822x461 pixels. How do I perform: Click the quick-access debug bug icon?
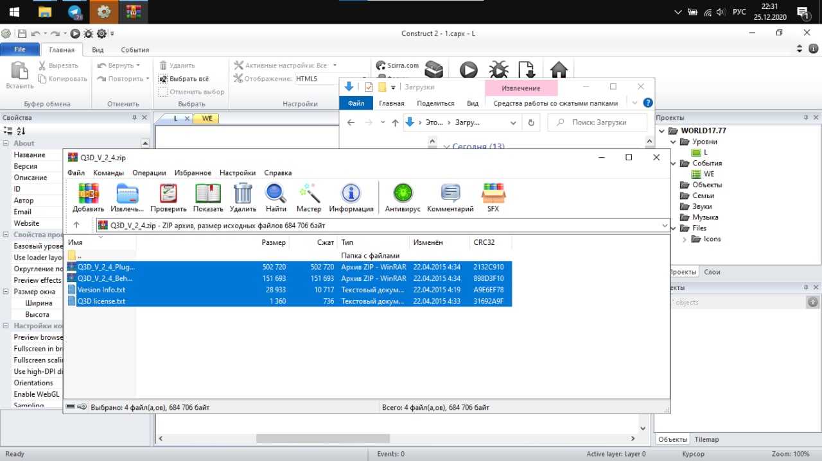coord(88,33)
